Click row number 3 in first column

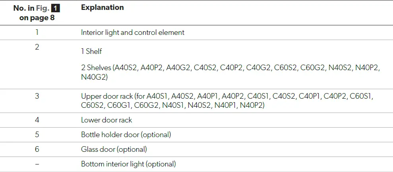pos(37,96)
